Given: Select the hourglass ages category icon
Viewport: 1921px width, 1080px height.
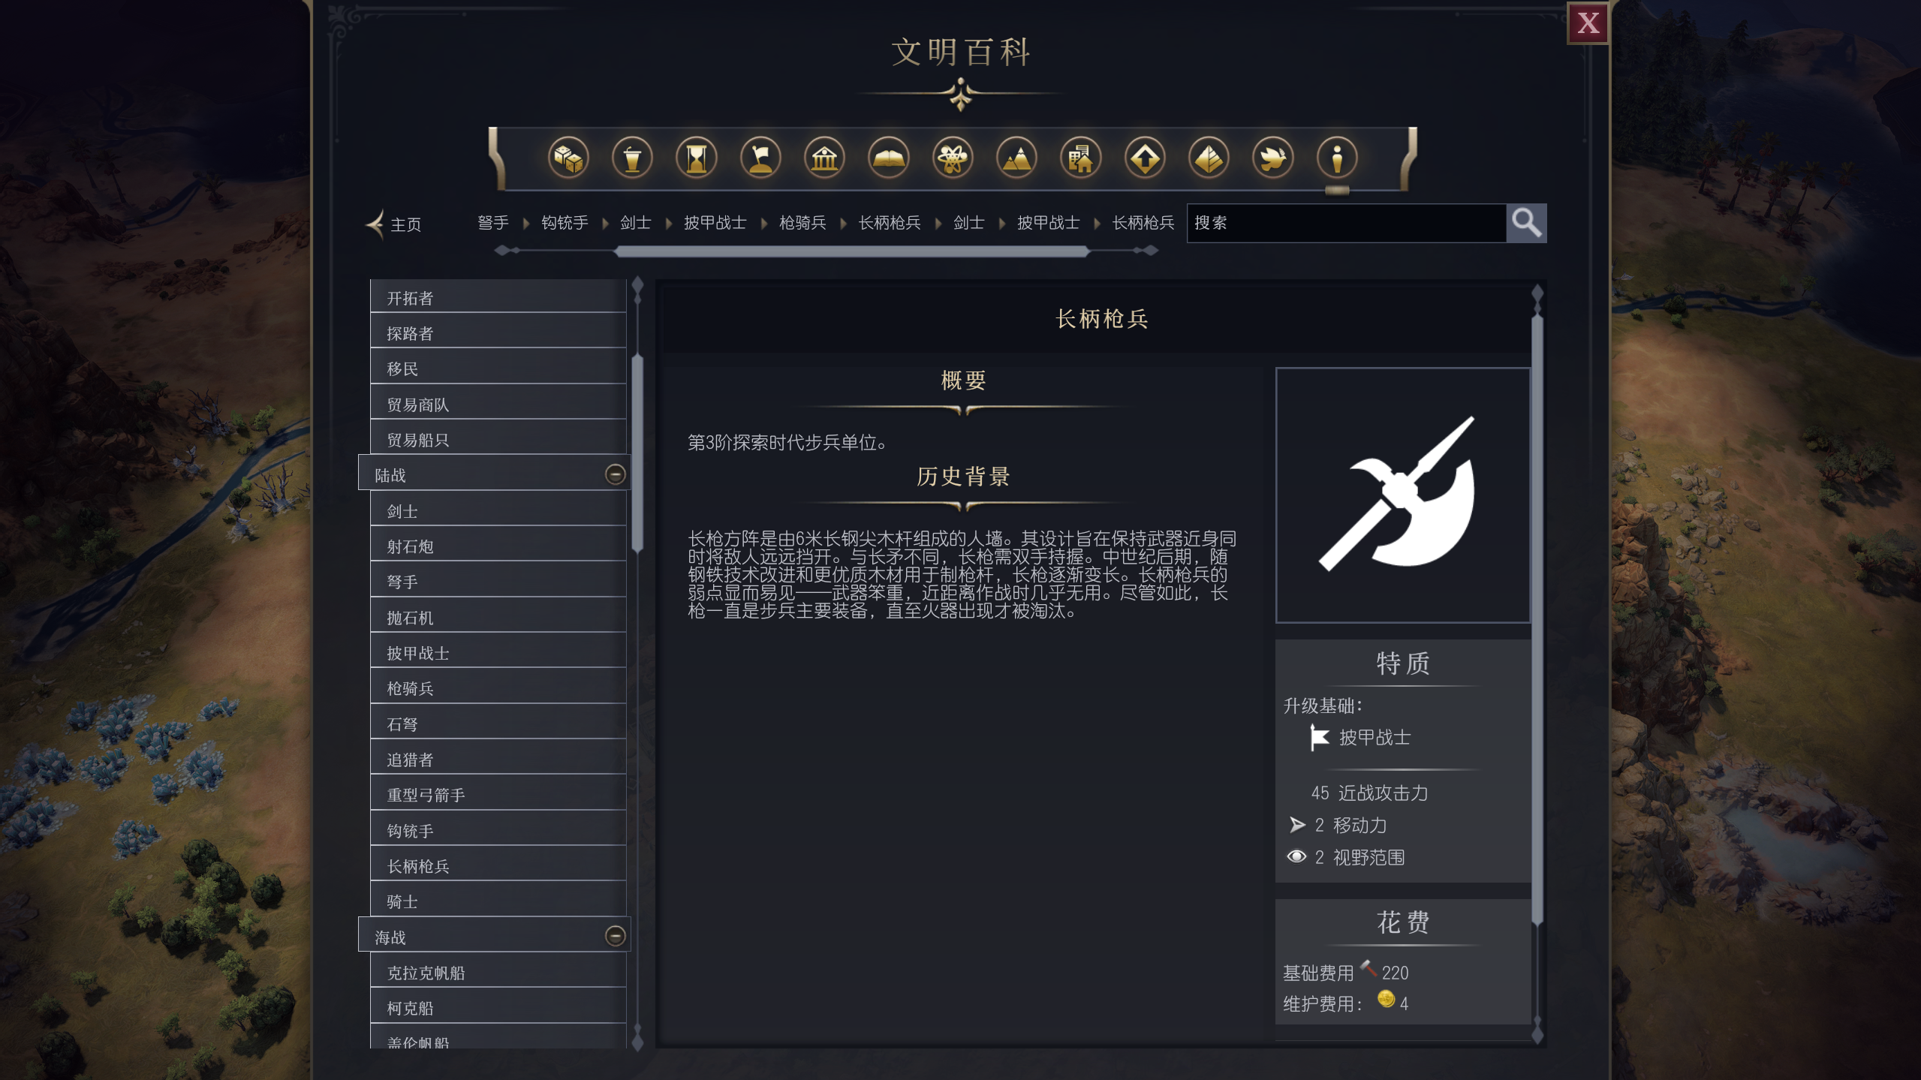Looking at the screenshot, I should [x=697, y=158].
